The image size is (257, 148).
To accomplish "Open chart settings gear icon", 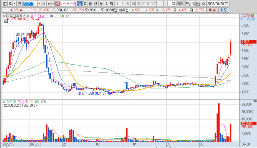I will point(203,4).
